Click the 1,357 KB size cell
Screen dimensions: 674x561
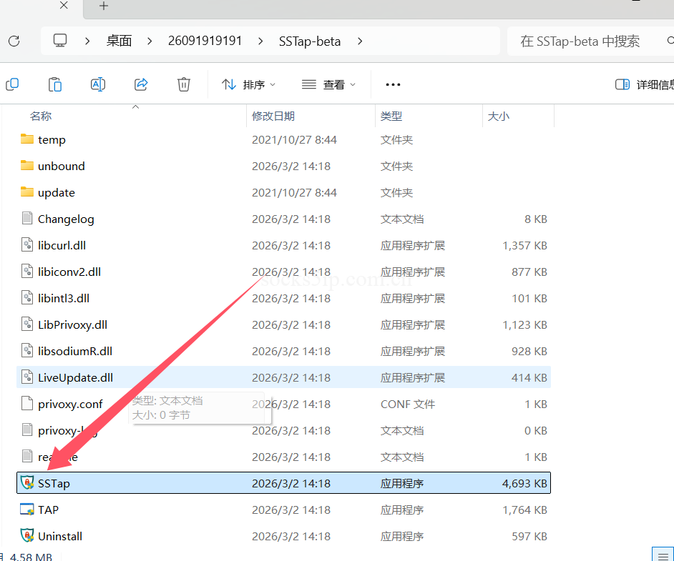click(524, 246)
